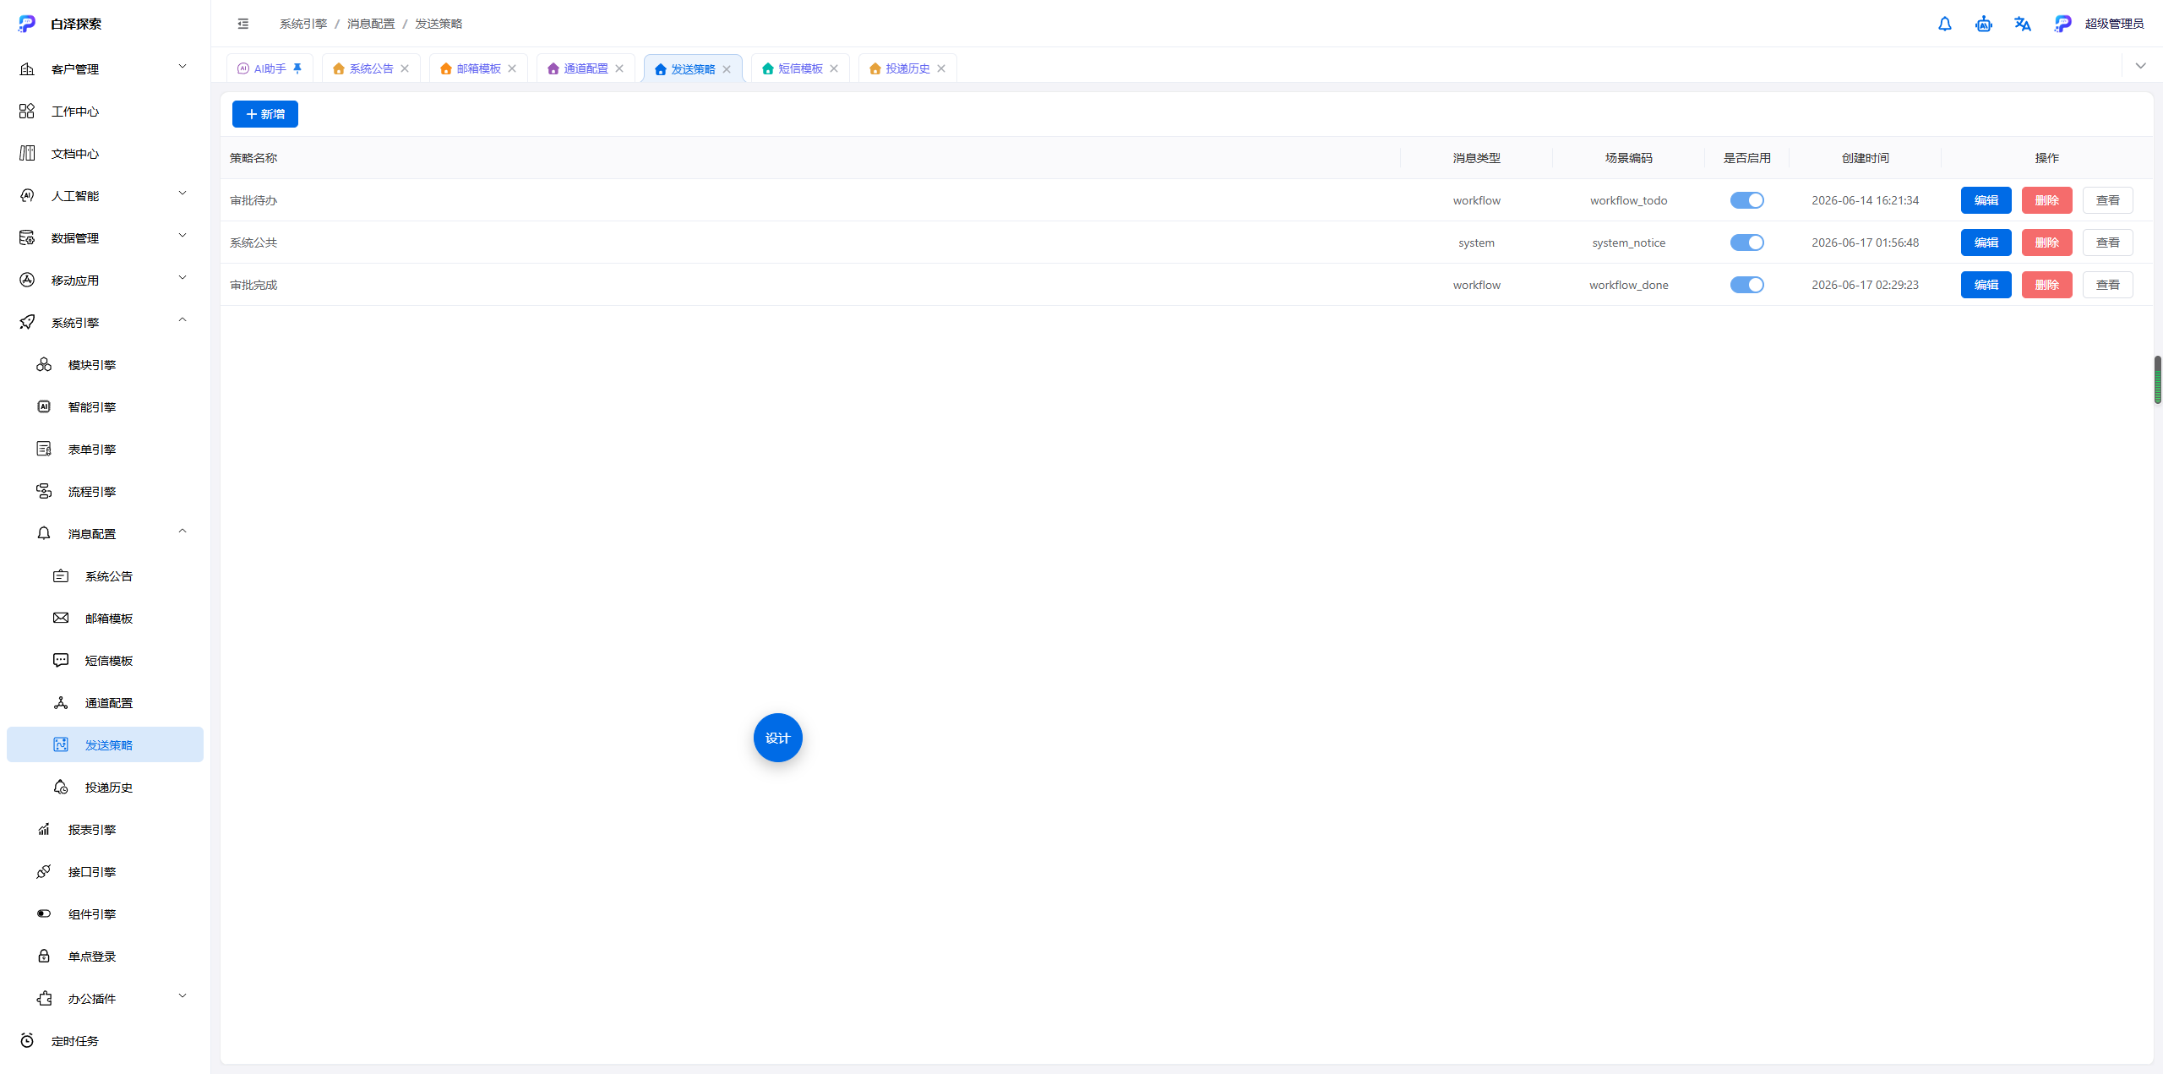2163x1074 pixels.
Task: Open 系统公告 under 消息配置
Action: coord(105,575)
